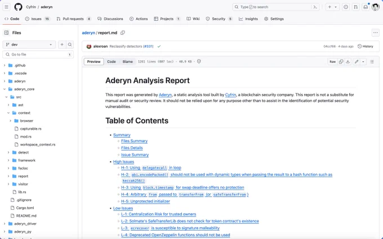Follow the Cyfrin link in intro
The image size is (383, 239).
(230, 94)
